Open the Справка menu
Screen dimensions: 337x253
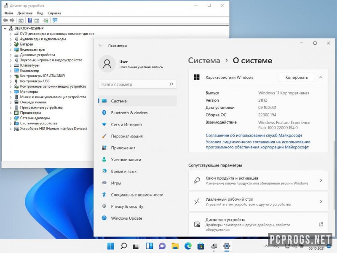[54, 13]
